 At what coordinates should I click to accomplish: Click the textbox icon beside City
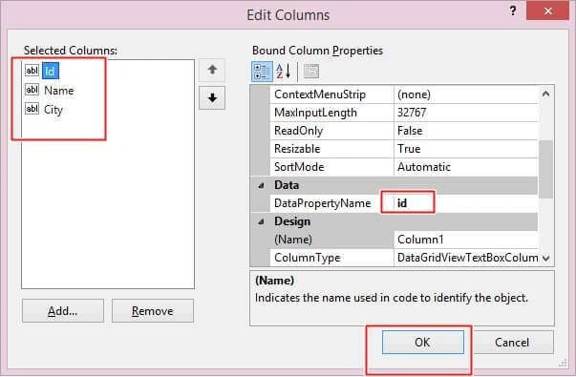(x=32, y=109)
